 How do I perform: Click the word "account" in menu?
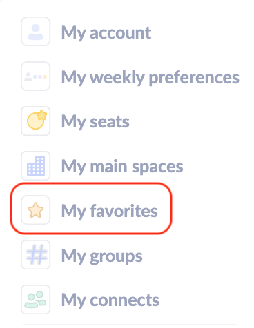click(121, 33)
